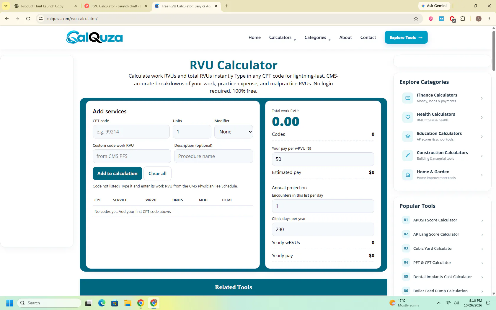
Task: Expand the Calculators menu
Action: coord(283,37)
